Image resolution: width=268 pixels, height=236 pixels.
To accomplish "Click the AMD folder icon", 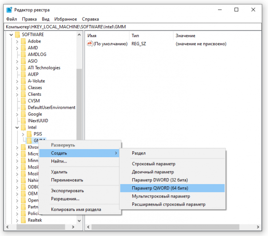I will [x=23, y=48].
